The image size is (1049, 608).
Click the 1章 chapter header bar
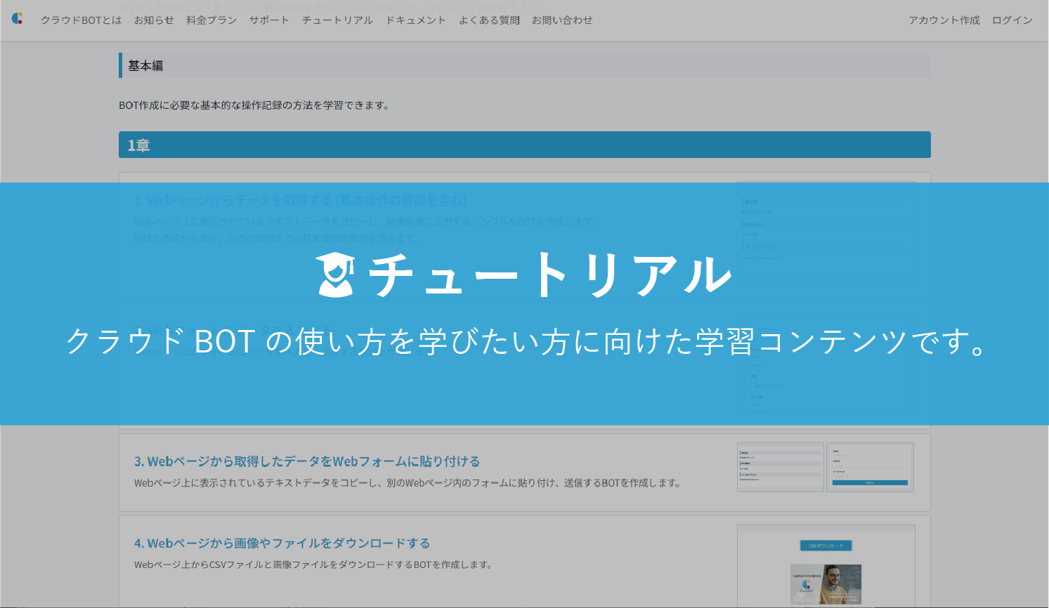525,145
